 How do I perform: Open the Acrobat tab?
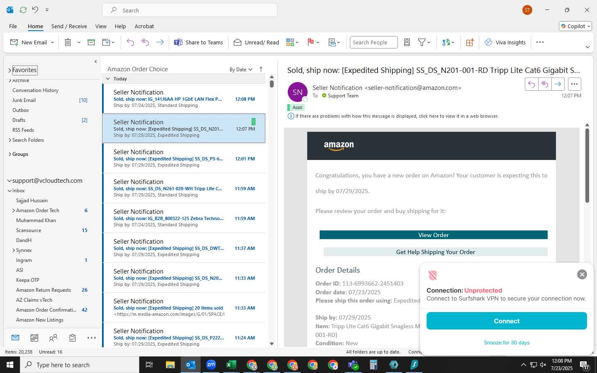[x=144, y=26]
